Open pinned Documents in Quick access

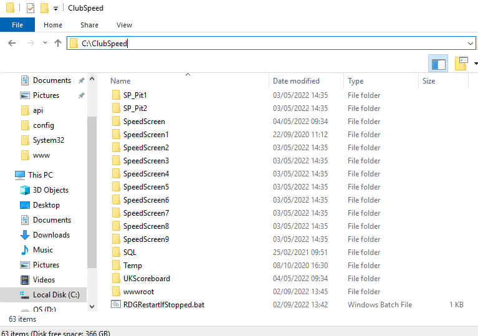52,80
